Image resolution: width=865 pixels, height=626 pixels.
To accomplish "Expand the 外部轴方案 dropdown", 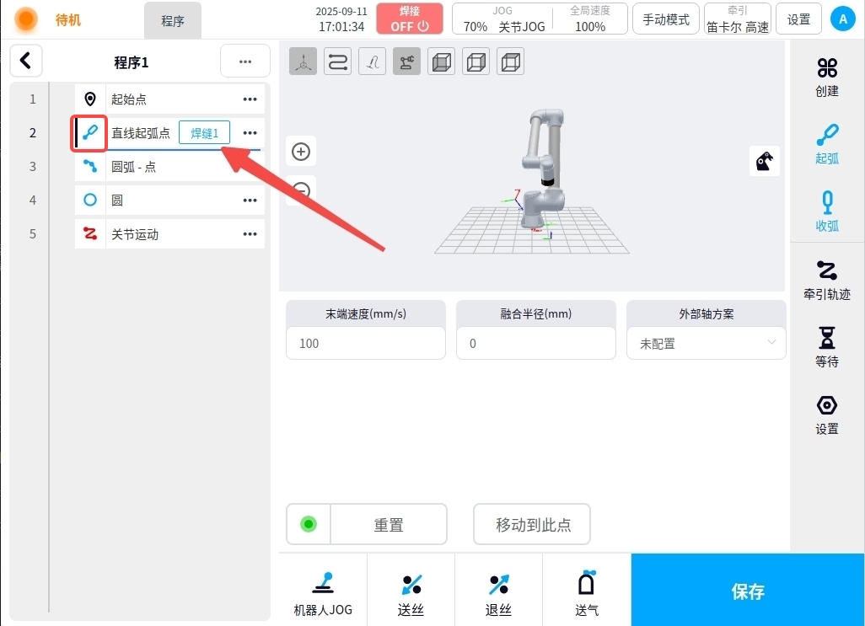I will [706, 343].
